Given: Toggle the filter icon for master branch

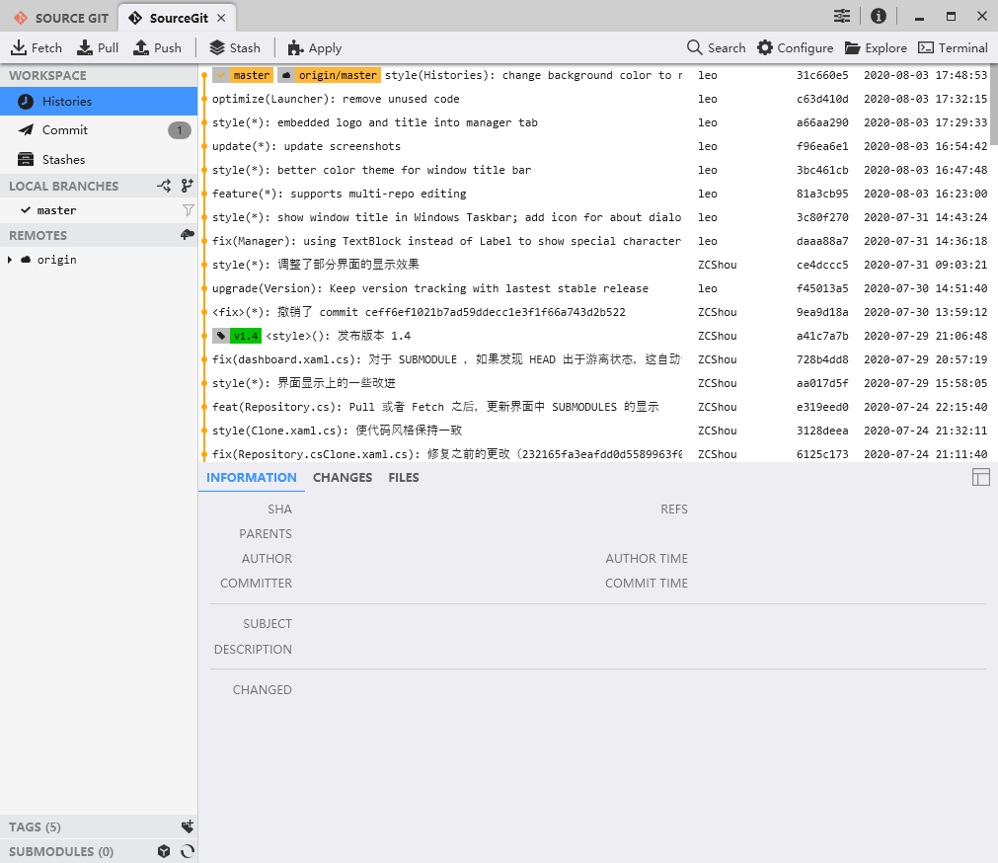Looking at the screenshot, I should point(188,210).
